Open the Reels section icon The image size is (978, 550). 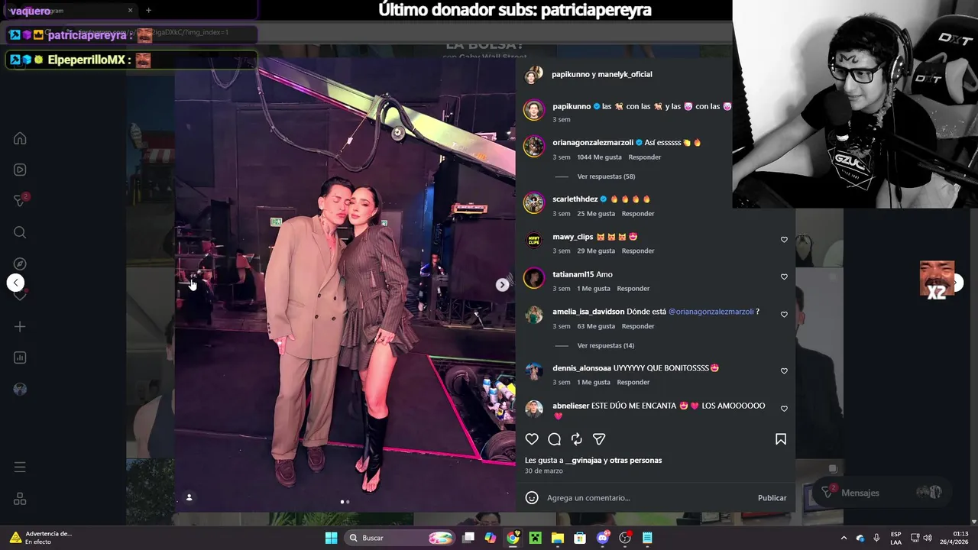click(20, 170)
